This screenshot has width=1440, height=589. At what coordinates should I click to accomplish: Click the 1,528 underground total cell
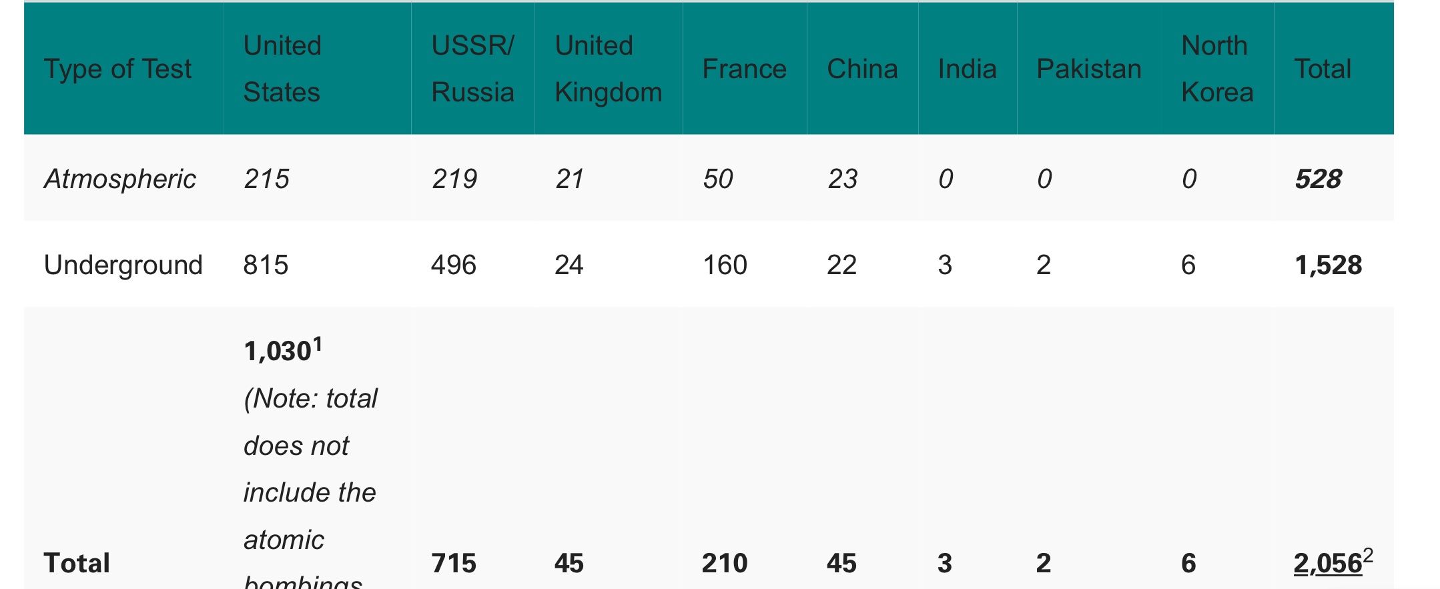pos(1328,265)
